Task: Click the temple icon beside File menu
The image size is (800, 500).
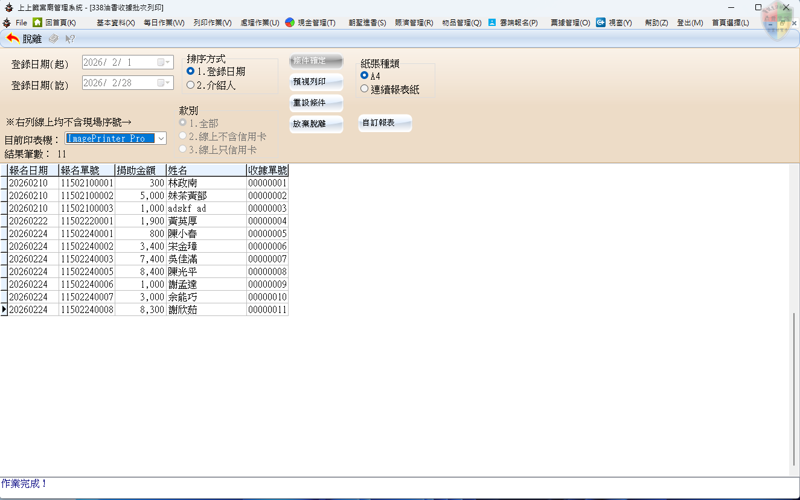Action: 7,22
